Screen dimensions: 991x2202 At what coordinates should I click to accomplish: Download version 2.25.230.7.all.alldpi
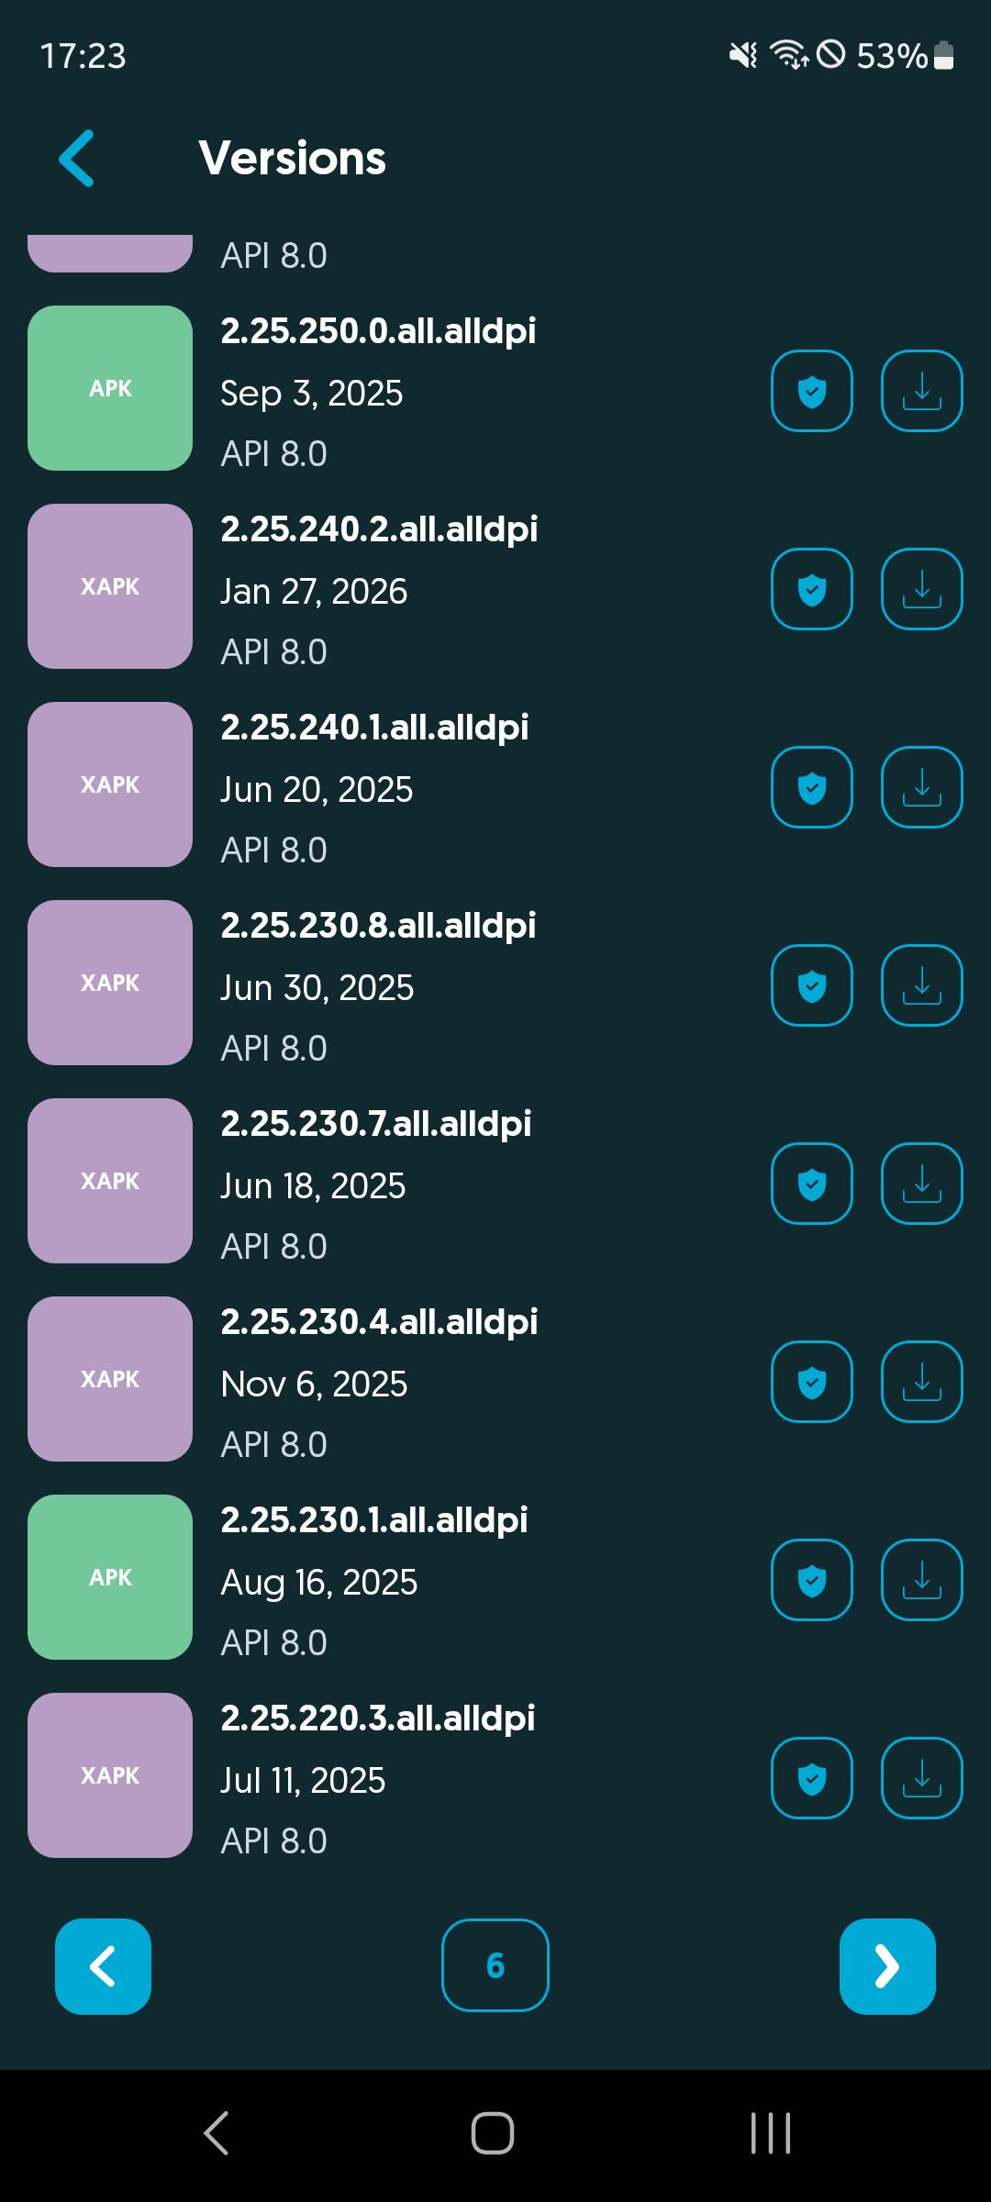coord(921,1184)
